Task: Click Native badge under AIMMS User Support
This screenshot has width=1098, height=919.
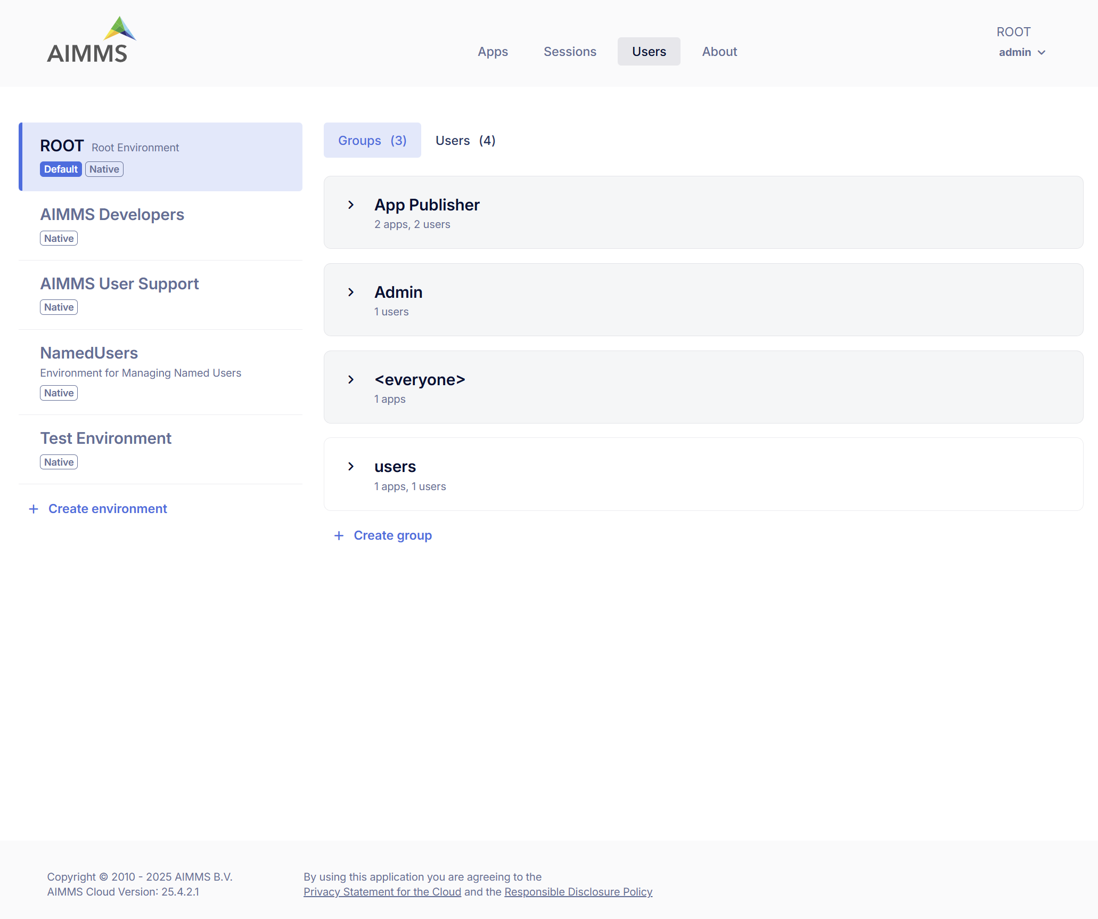Action: [59, 307]
